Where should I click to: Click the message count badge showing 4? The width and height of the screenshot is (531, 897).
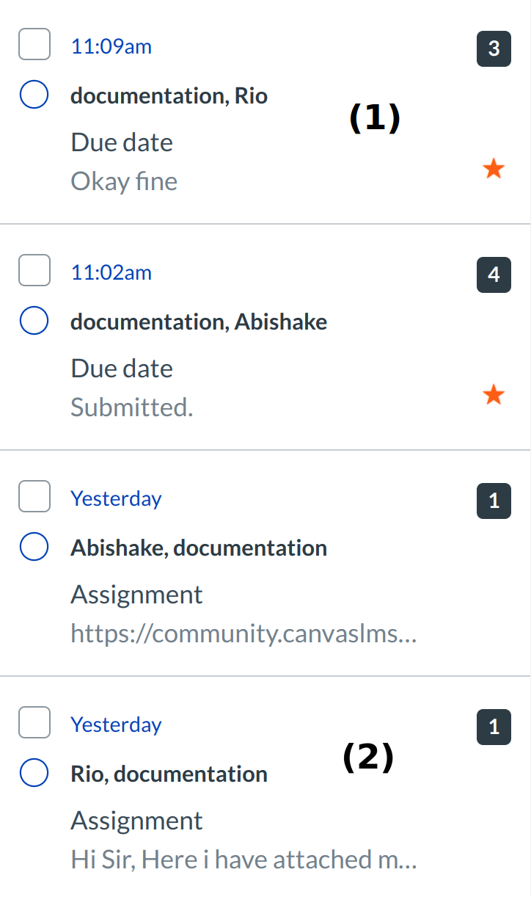click(x=494, y=275)
